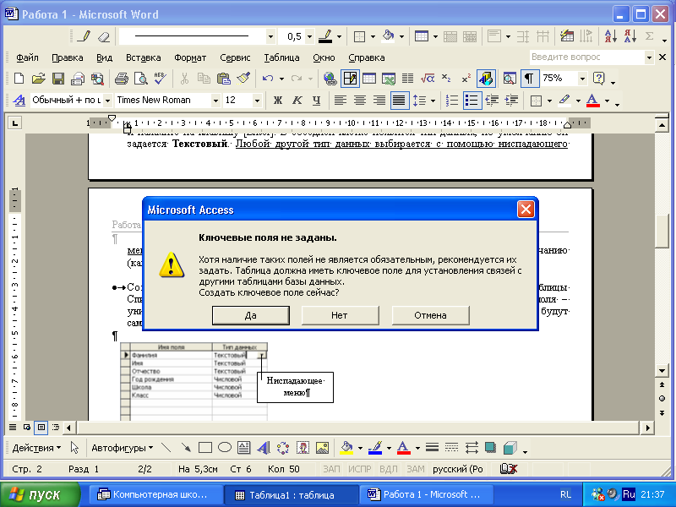
Task: Toggle Bold (Ж) formatting
Action: tap(278, 101)
